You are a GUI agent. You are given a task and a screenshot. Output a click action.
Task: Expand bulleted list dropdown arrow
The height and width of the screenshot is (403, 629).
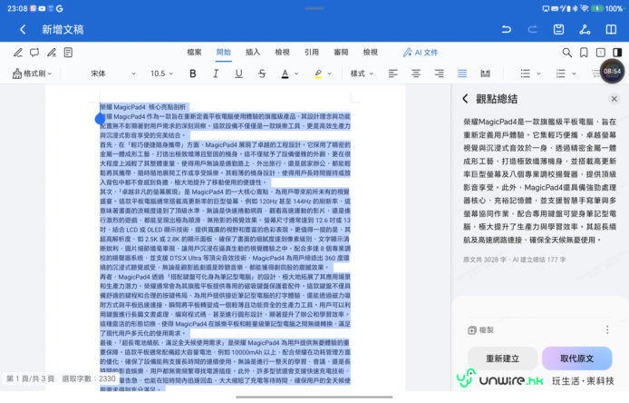pyautogui.click(x=538, y=74)
